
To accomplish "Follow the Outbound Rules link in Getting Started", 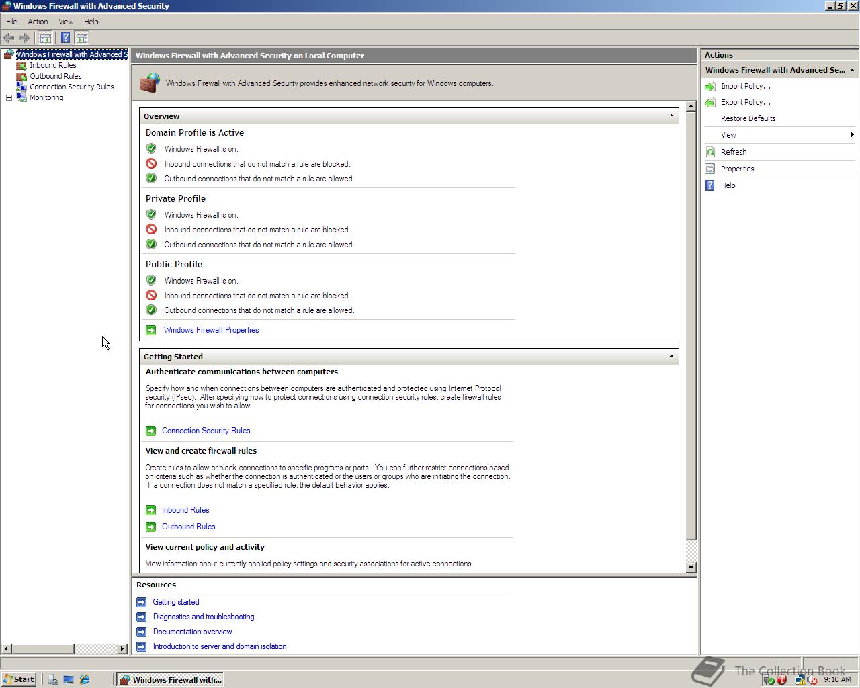I will (x=188, y=527).
